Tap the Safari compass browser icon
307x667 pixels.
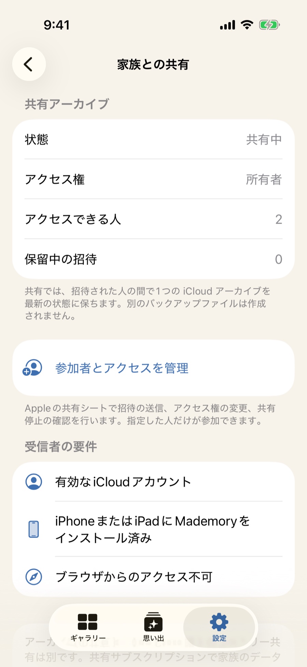point(34,577)
